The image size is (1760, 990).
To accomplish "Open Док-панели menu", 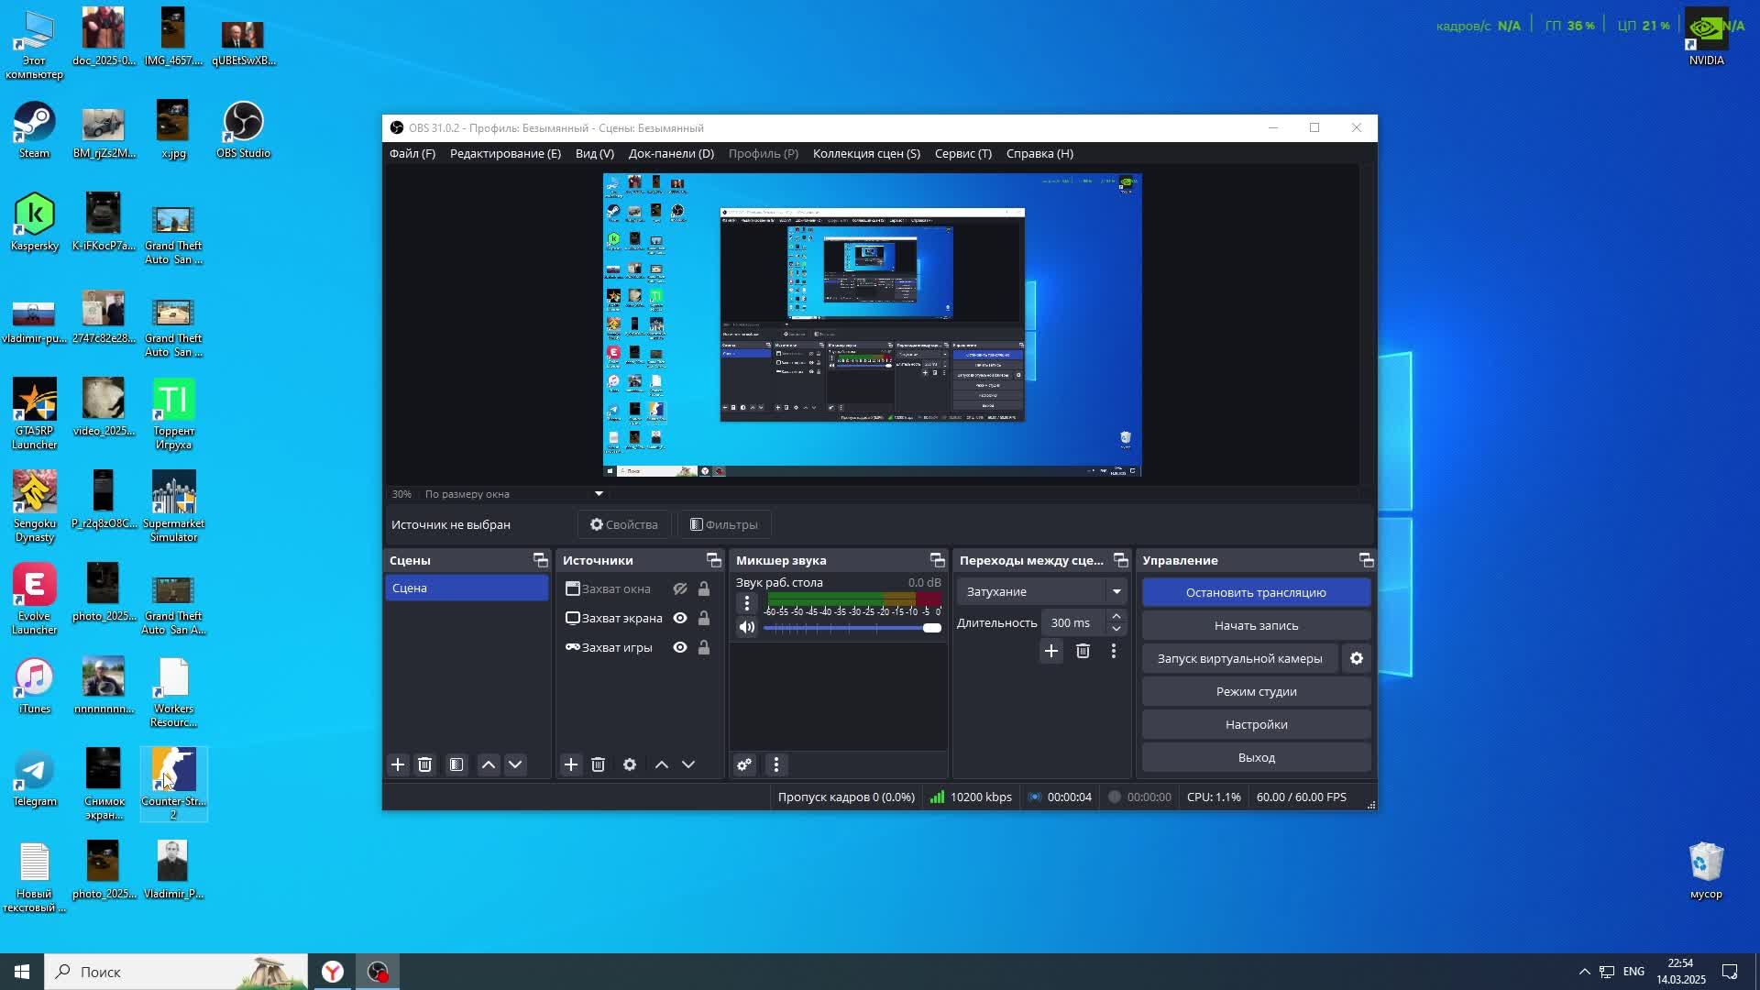I will [x=671, y=153].
